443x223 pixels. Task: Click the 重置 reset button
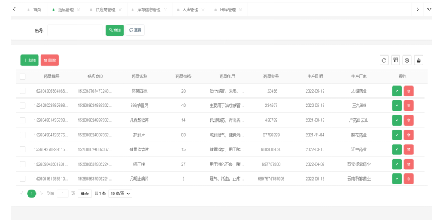coord(135,30)
